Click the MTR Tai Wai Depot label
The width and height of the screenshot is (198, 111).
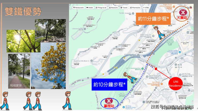tap(151, 41)
